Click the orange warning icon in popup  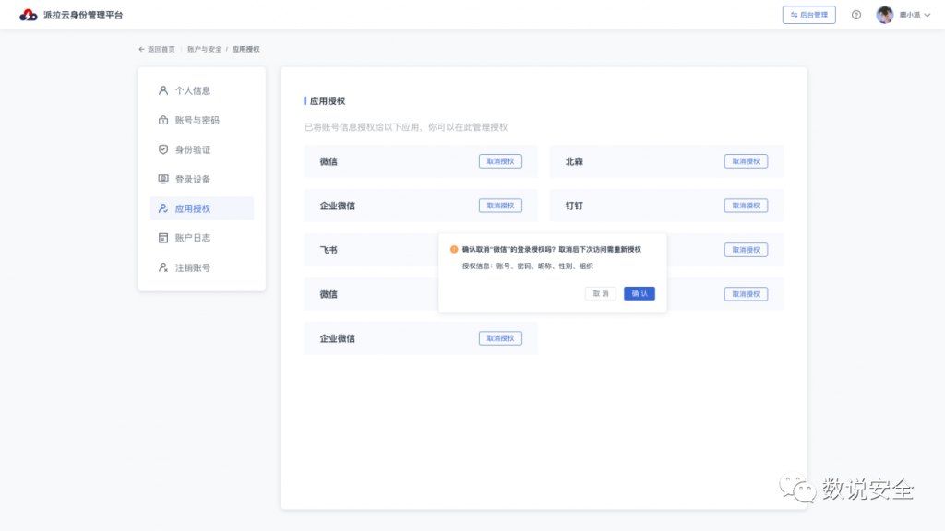pyautogui.click(x=454, y=249)
